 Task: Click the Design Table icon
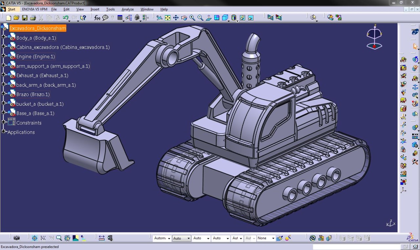tap(120, 18)
